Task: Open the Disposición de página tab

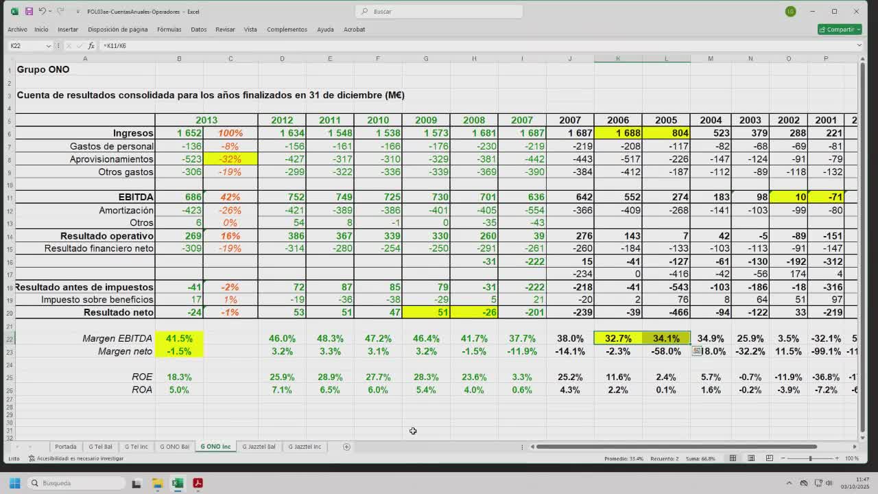Action: (x=117, y=30)
